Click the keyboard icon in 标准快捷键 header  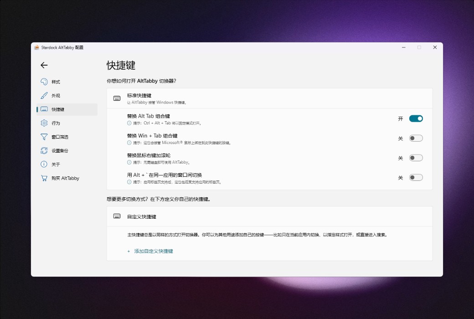(x=117, y=98)
